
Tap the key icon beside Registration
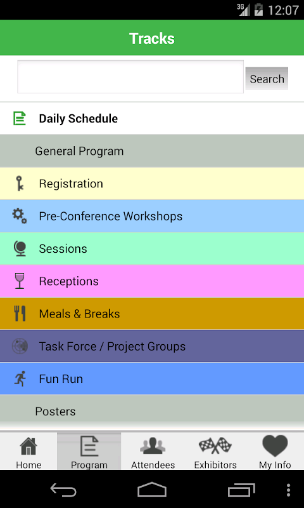pyautogui.click(x=20, y=184)
